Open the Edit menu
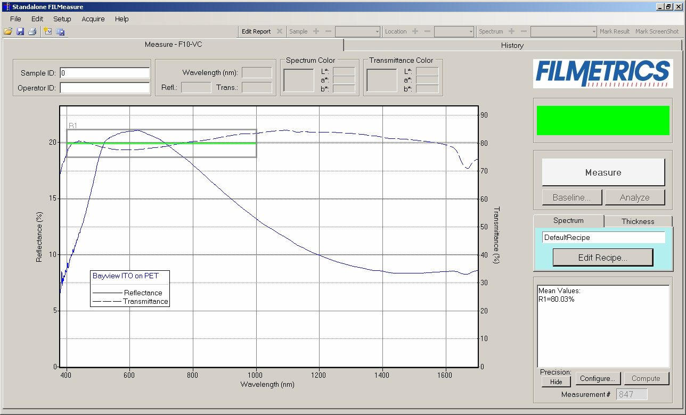The height and width of the screenshot is (415, 686). click(37, 19)
